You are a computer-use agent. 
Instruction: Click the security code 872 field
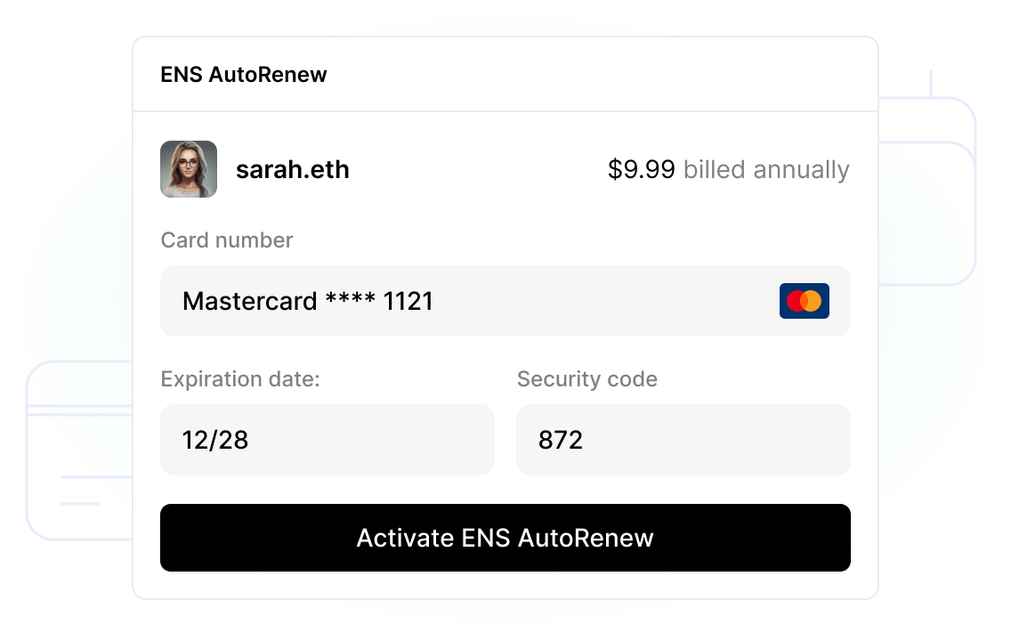[683, 439]
